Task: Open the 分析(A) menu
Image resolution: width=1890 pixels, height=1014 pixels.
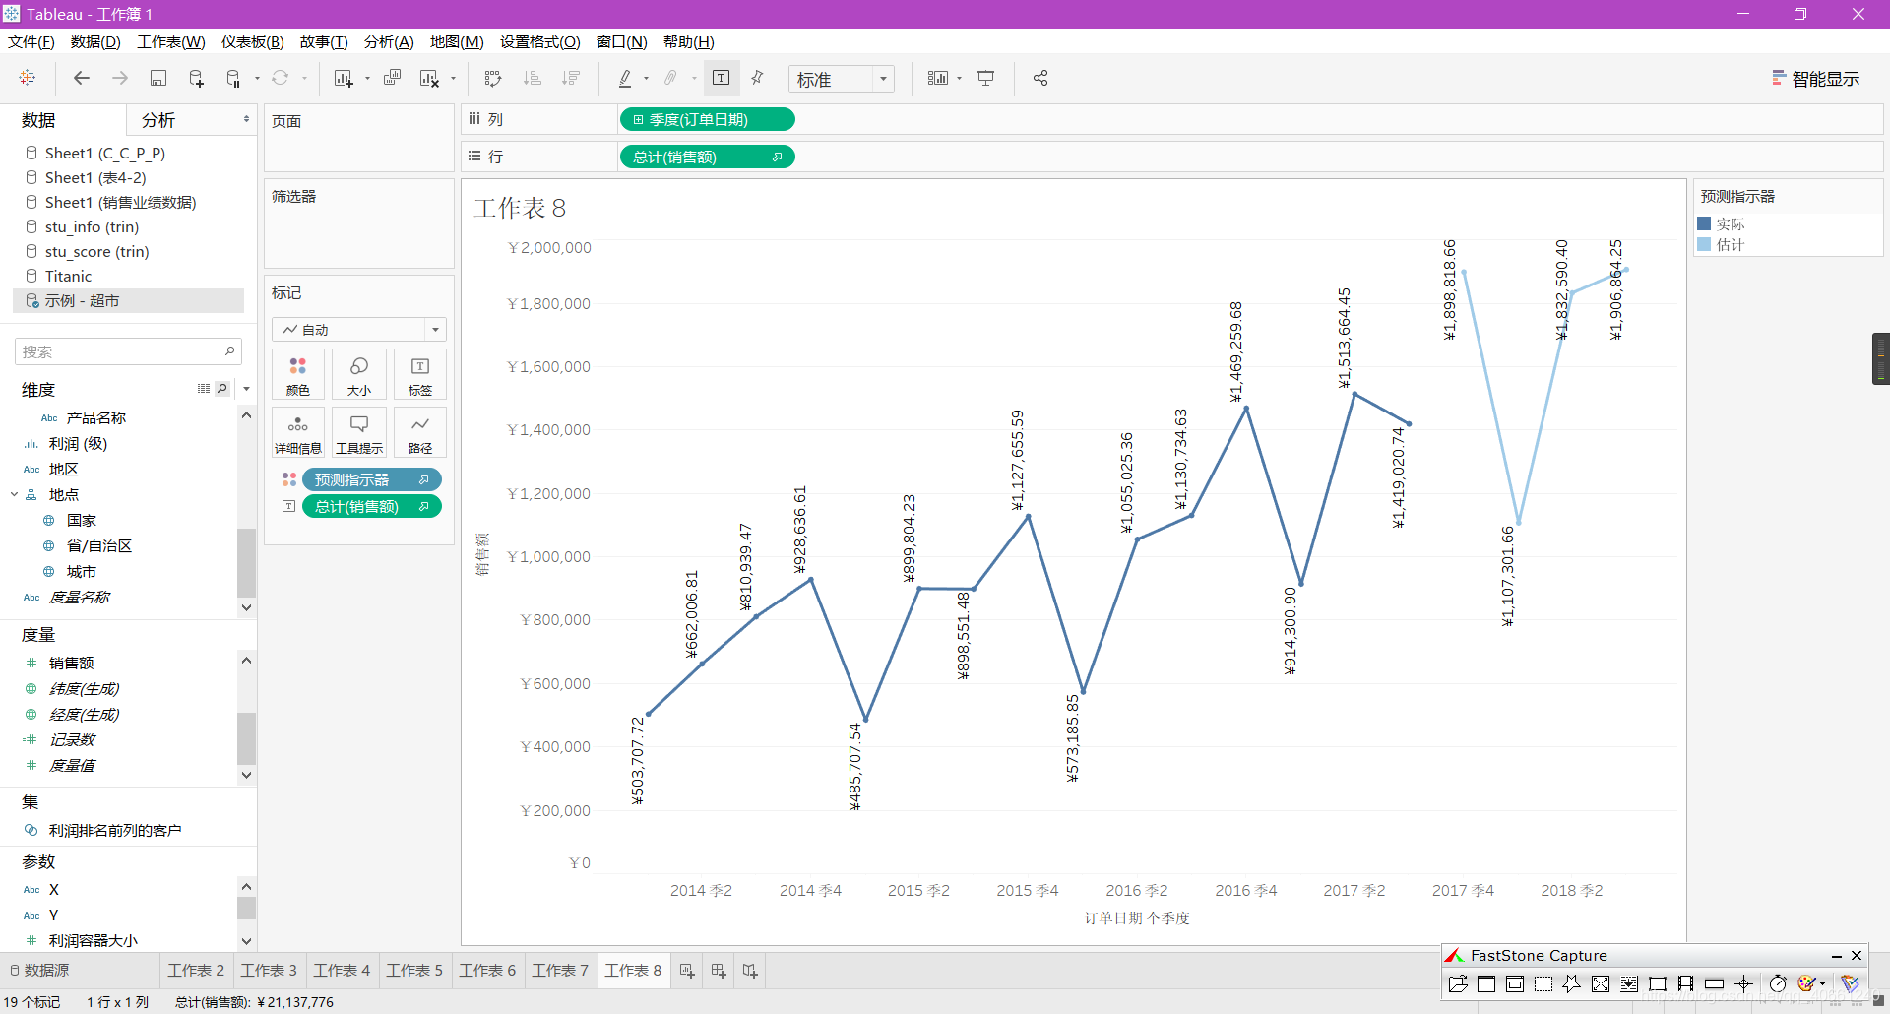Action: click(x=389, y=41)
